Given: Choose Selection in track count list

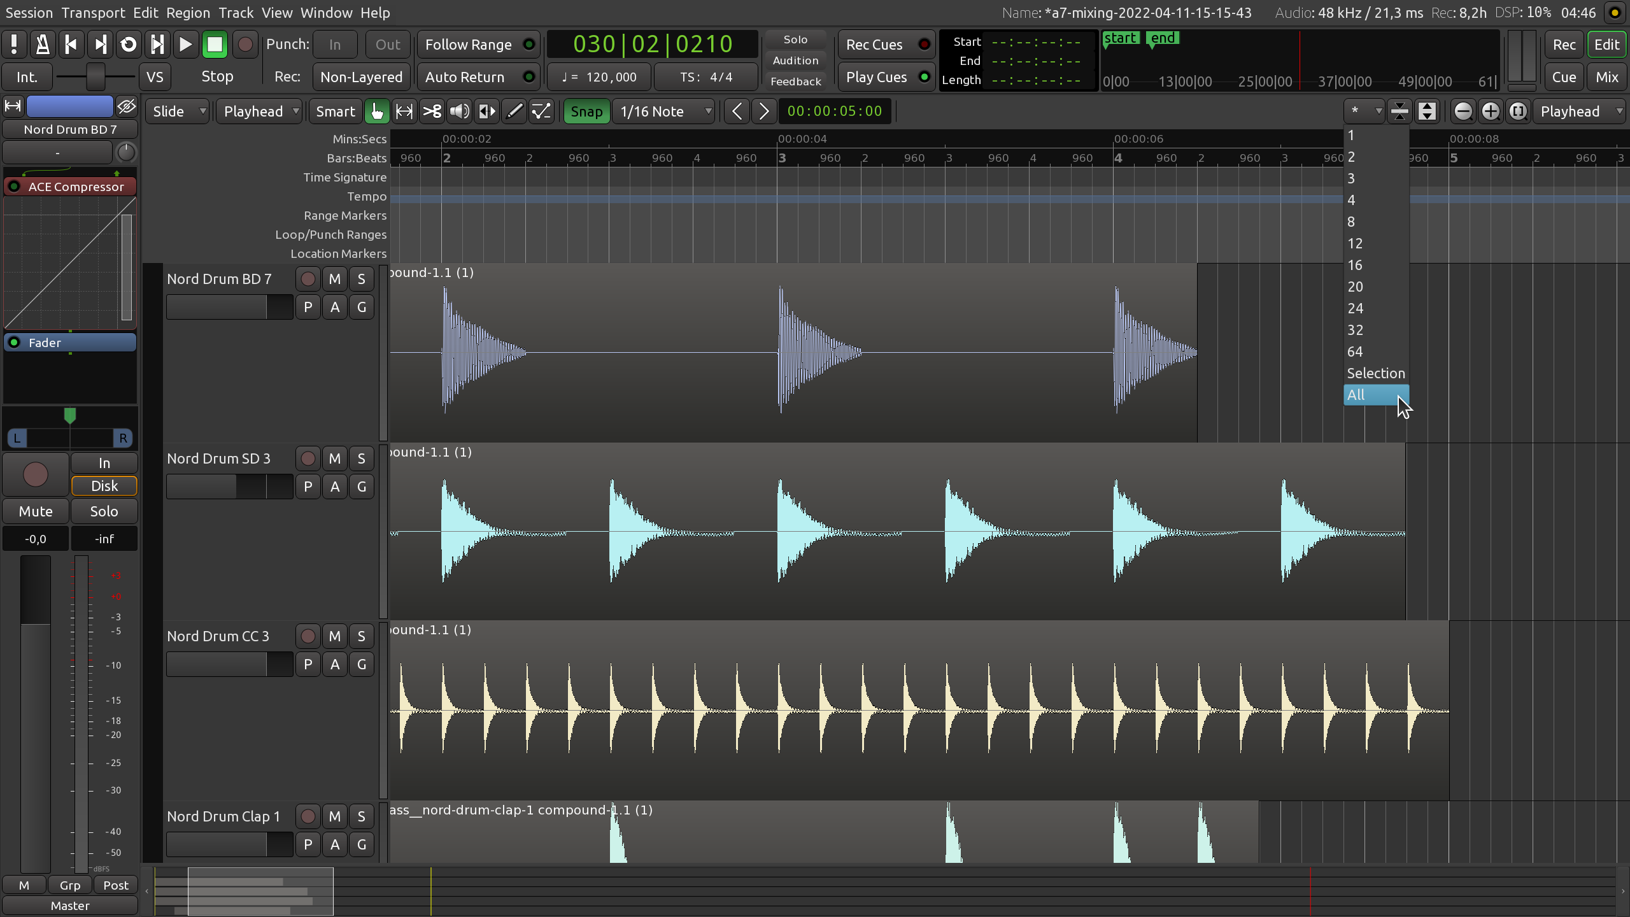Looking at the screenshot, I should tap(1376, 373).
